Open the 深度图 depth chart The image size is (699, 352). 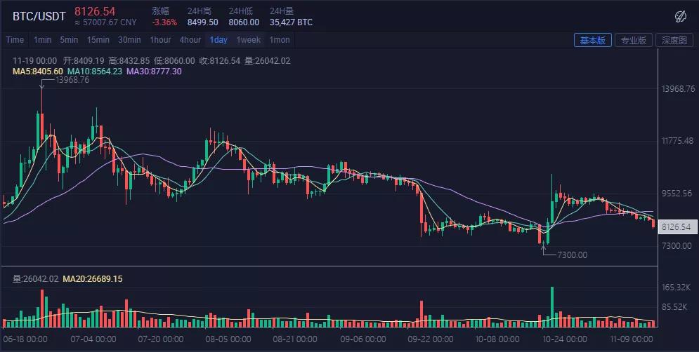click(x=674, y=40)
